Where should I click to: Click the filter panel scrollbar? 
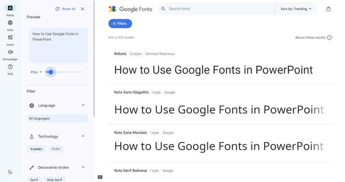[x=94, y=58]
